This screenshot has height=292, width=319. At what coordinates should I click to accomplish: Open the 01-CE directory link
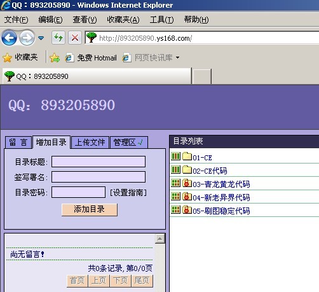click(202, 158)
